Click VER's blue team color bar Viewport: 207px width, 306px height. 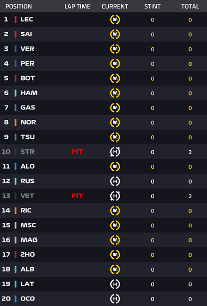pyautogui.click(x=15, y=49)
